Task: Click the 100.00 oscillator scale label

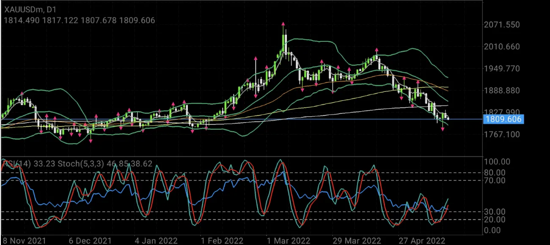Action: 498,162
